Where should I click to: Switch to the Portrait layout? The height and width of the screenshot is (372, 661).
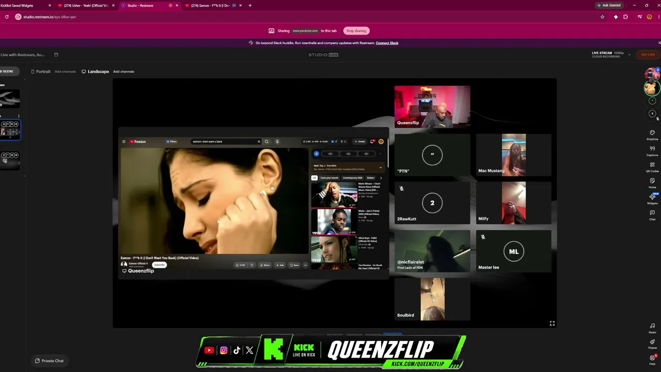[x=40, y=71]
